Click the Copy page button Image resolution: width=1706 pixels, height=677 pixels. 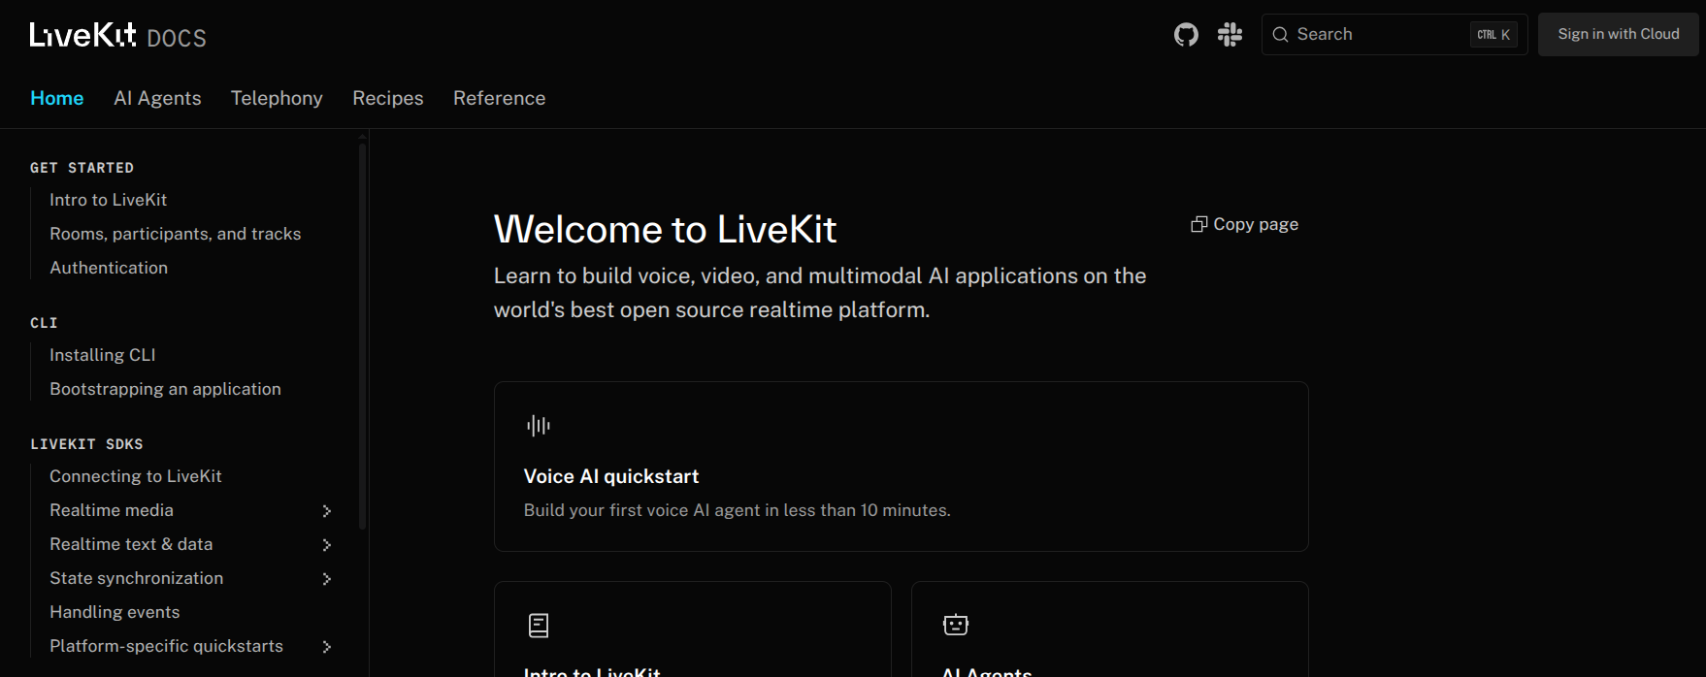pos(1245,224)
